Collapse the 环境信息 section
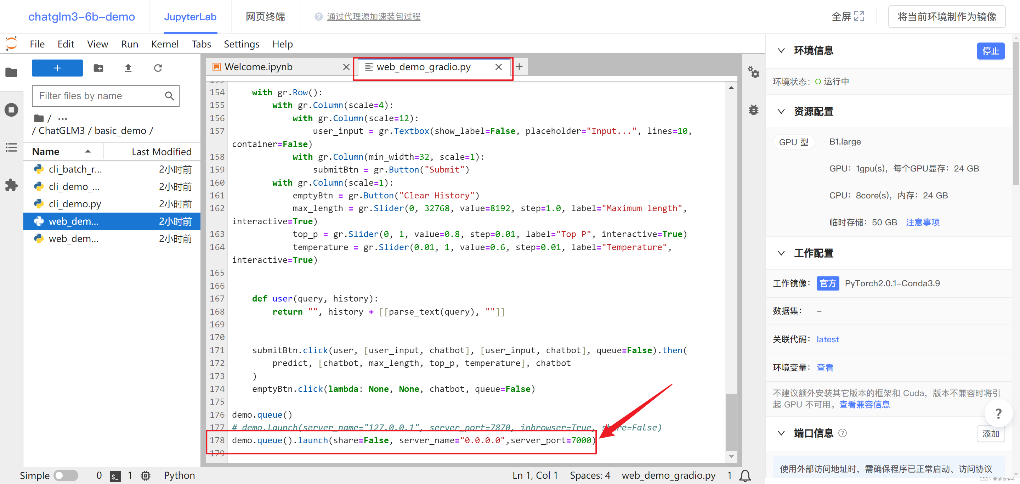Image resolution: width=1020 pixels, height=484 pixels. (781, 50)
